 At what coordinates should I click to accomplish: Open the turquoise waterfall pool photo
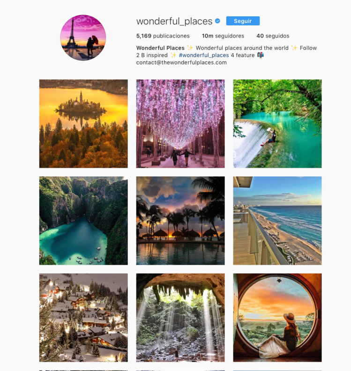coord(277,124)
